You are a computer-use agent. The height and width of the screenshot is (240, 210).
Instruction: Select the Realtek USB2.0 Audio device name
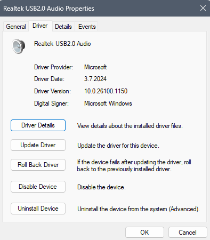click(x=62, y=44)
